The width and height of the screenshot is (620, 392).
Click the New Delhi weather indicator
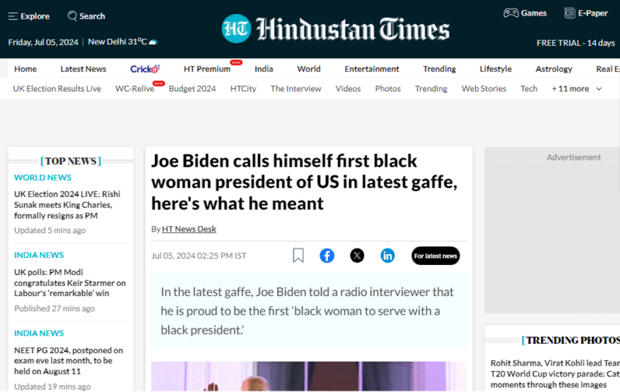122,42
